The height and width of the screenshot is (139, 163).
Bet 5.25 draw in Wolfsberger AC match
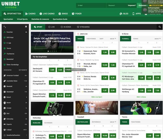[x=149, y=90]
